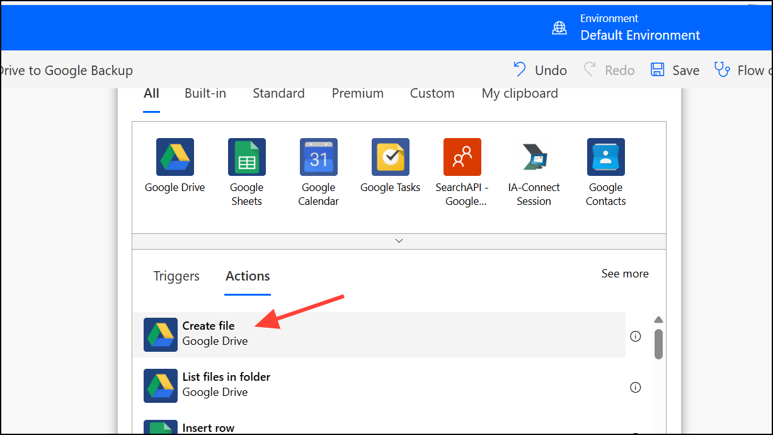Click the Google Calendar connector label text
Screen dimensions: 773x435
tap(319, 194)
